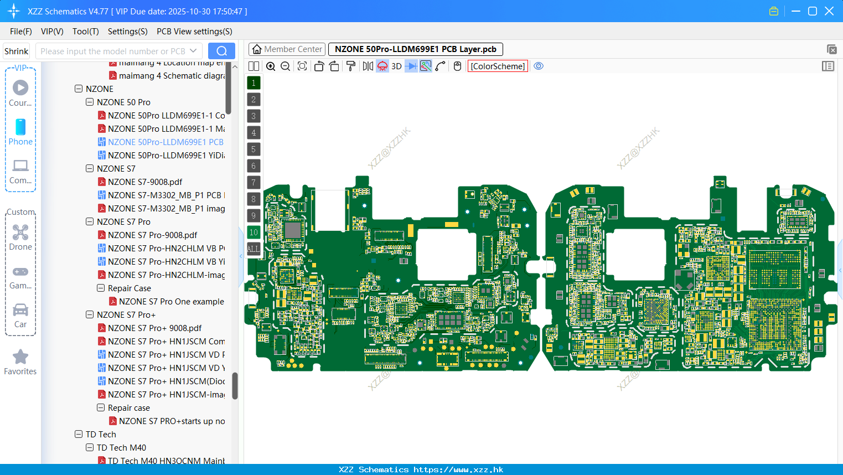Zoom out of the PCB view

click(x=286, y=66)
